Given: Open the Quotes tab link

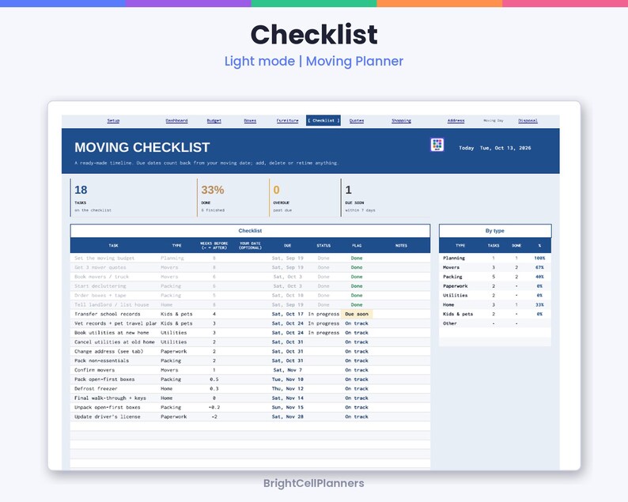Looking at the screenshot, I should coord(357,120).
